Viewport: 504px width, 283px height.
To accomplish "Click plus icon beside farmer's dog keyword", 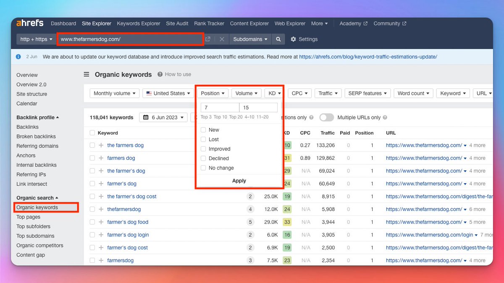I will (101, 184).
